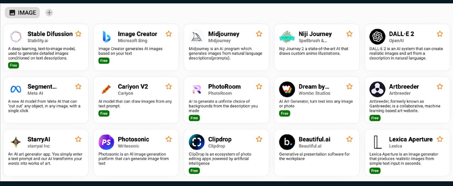Toggle the Photosonic favorite star
Image resolution: width=453 pixels, height=186 pixels.
pyautogui.click(x=169, y=139)
